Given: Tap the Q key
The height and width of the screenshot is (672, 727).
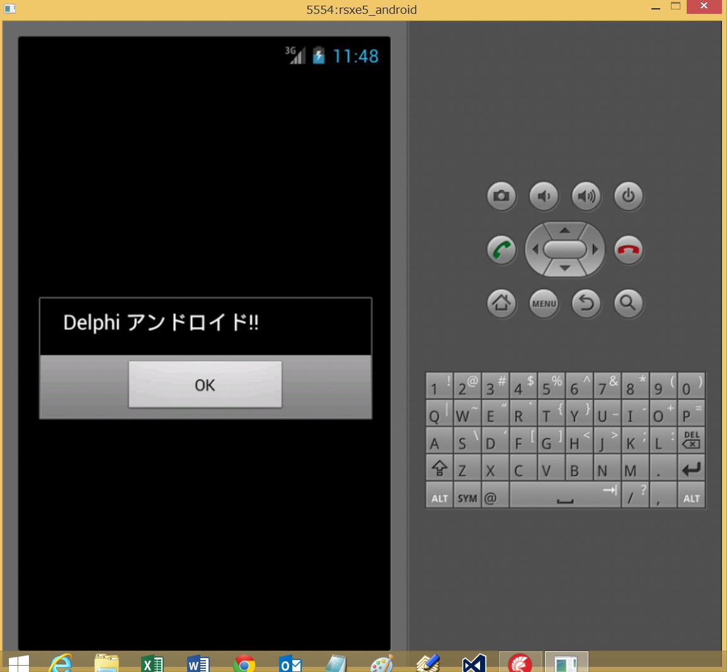Looking at the screenshot, I should click(439, 413).
